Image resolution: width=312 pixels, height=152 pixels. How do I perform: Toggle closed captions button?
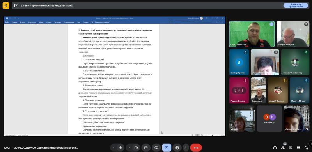(146, 148)
